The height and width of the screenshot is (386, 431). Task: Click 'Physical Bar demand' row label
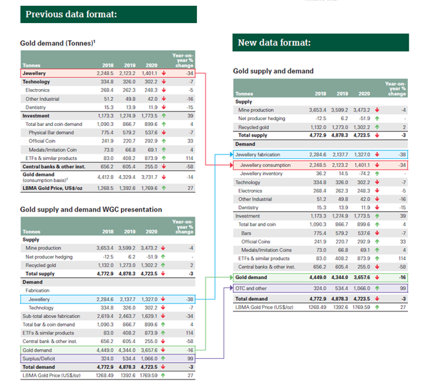coord(51,133)
